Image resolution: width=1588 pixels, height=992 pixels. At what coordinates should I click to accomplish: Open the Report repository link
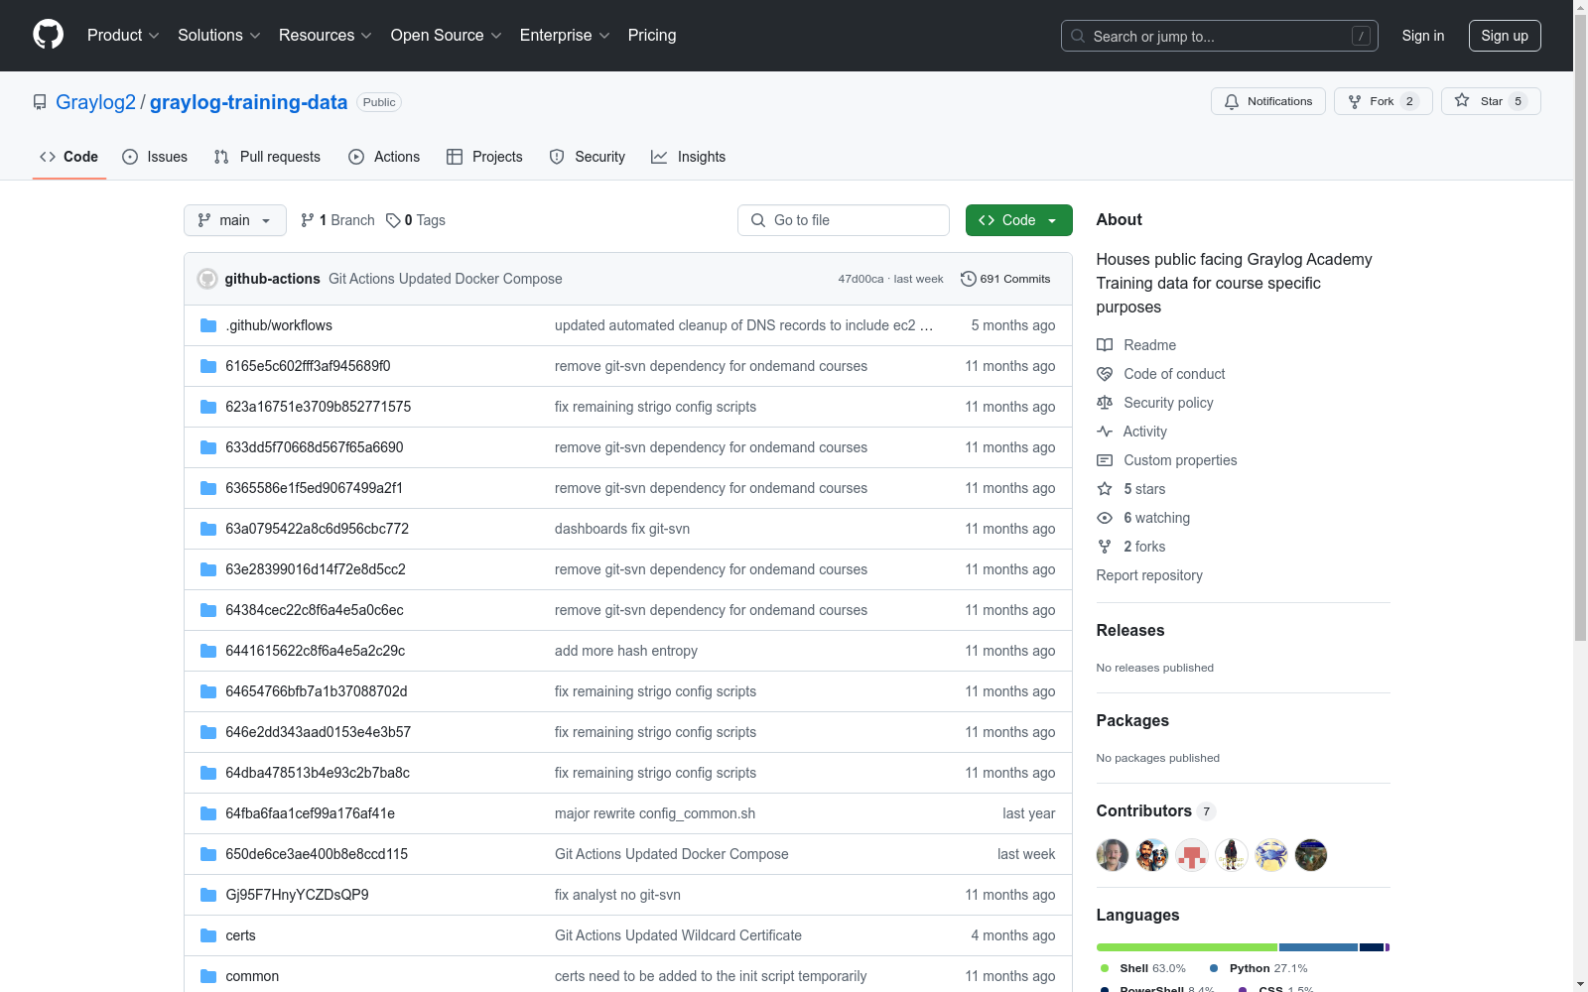pos(1149,575)
